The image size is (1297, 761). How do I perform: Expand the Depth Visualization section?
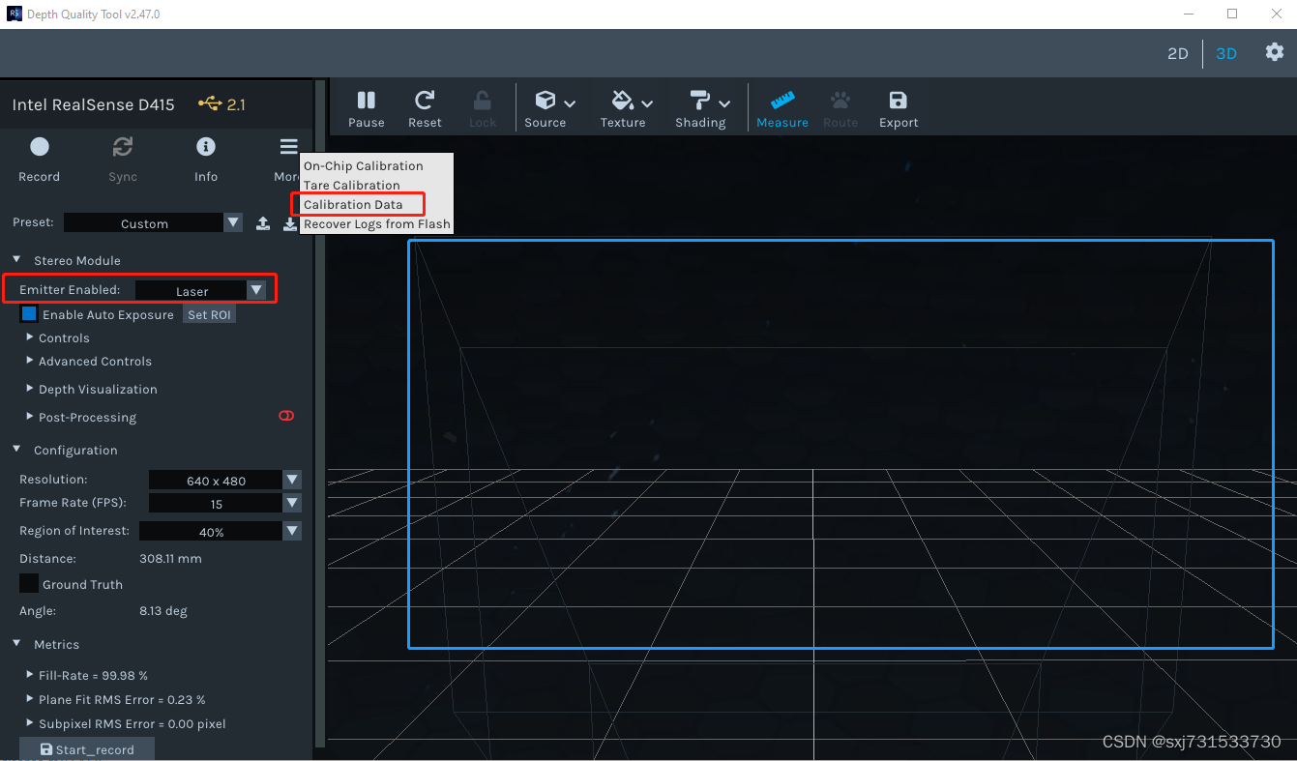30,389
